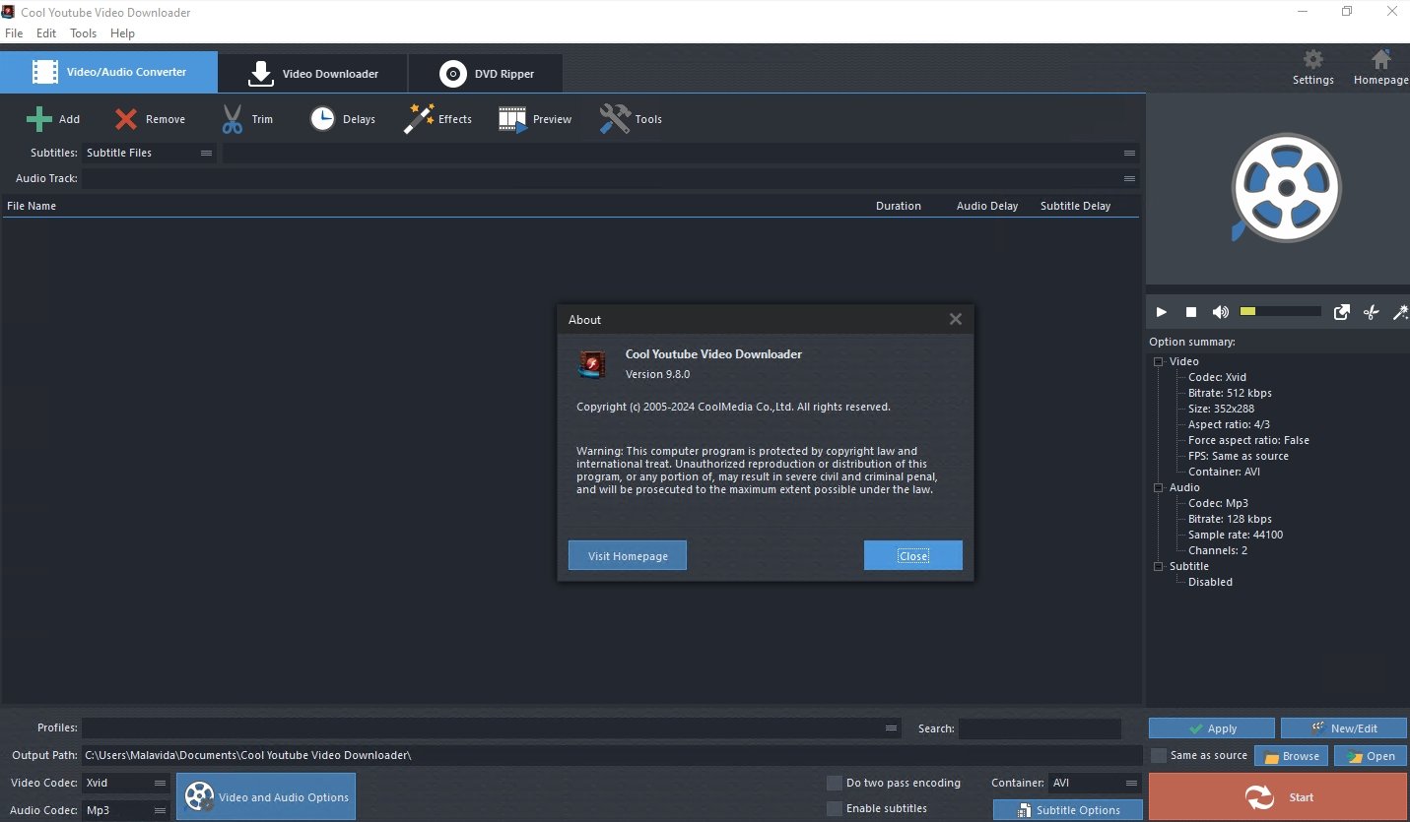Click the red Remove X icon

coord(126,119)
